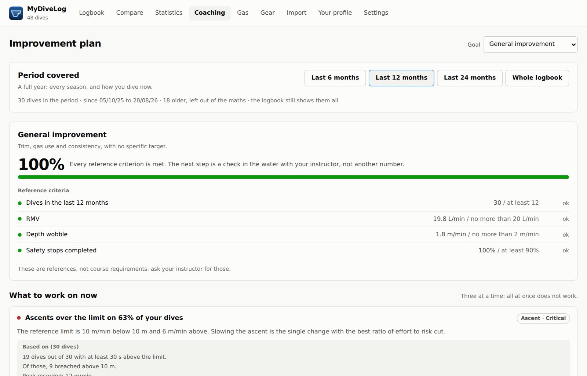Open the Import page

296,13
